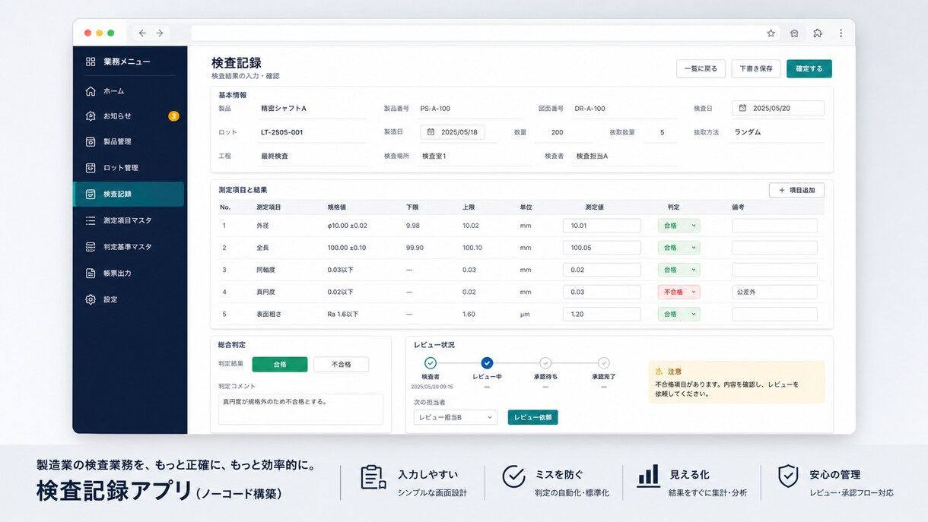Open the browser extensions puzzle icon
The width and height of the screenshot is (928, 522).
[x=818, y=33]
